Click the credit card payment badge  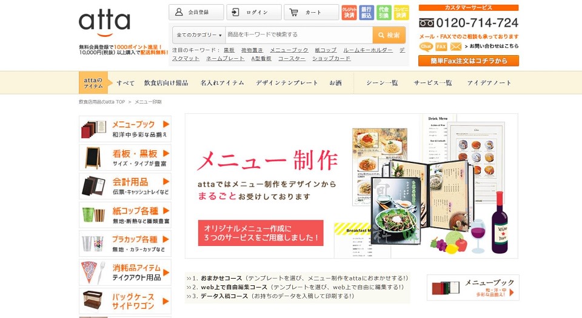pos(349,13)
